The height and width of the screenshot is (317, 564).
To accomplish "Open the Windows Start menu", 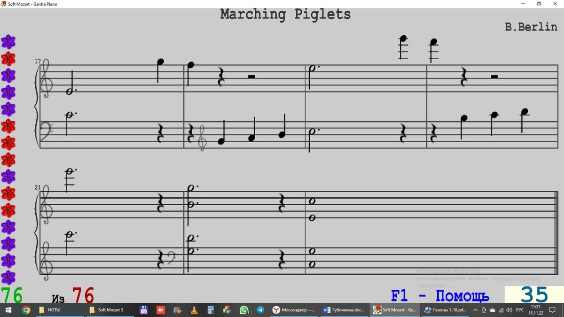I will 8,310.
